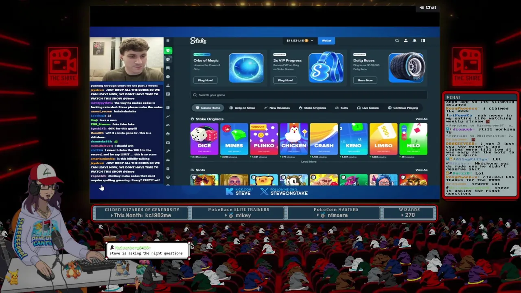Select the Live Casino tab
Viewport: 521px width, 293px height.
[x=368, y=108]
